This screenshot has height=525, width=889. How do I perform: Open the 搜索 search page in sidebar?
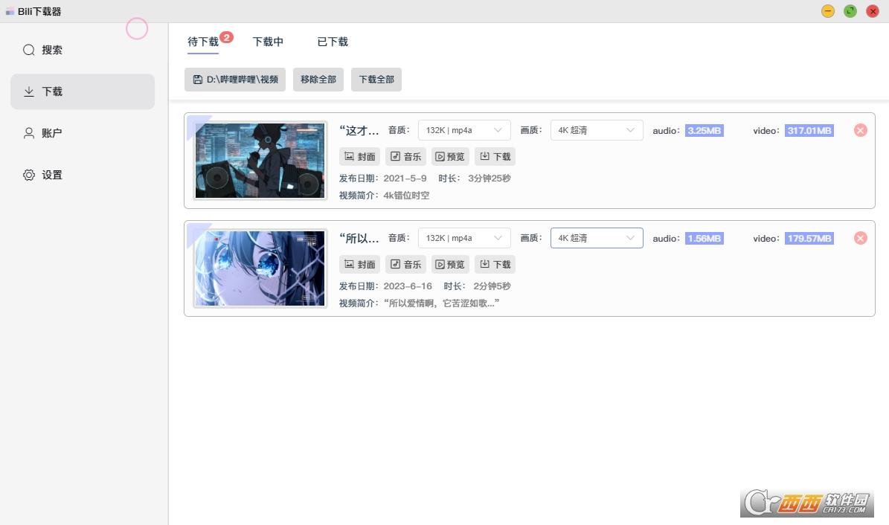83,50
